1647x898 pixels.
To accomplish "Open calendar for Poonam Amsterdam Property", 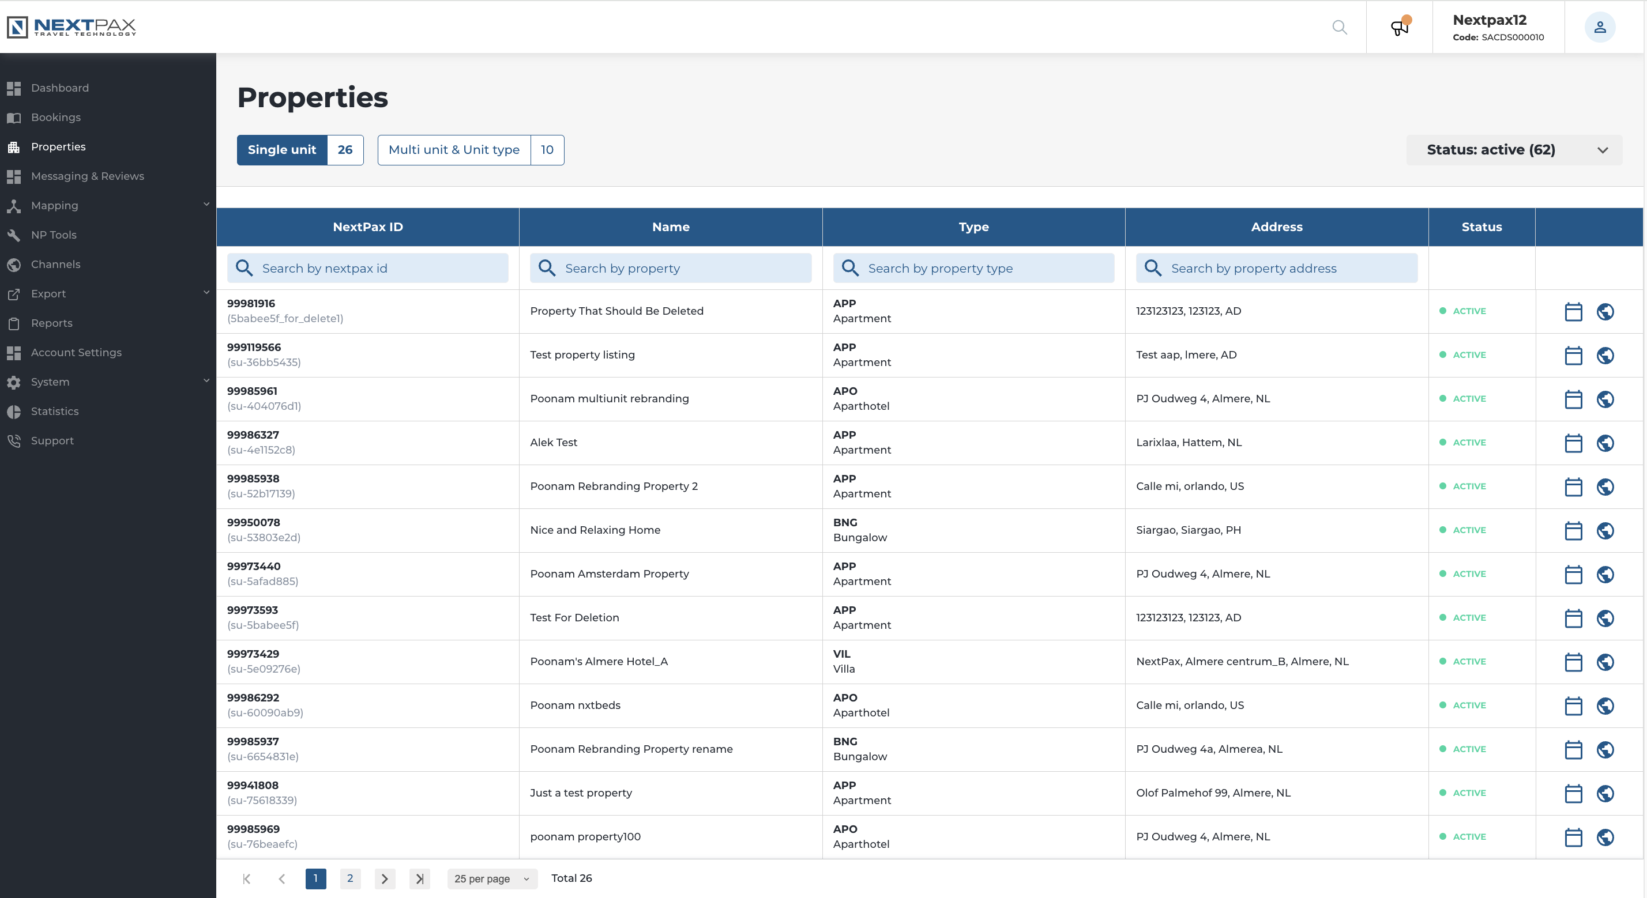I will point(1573,574).
